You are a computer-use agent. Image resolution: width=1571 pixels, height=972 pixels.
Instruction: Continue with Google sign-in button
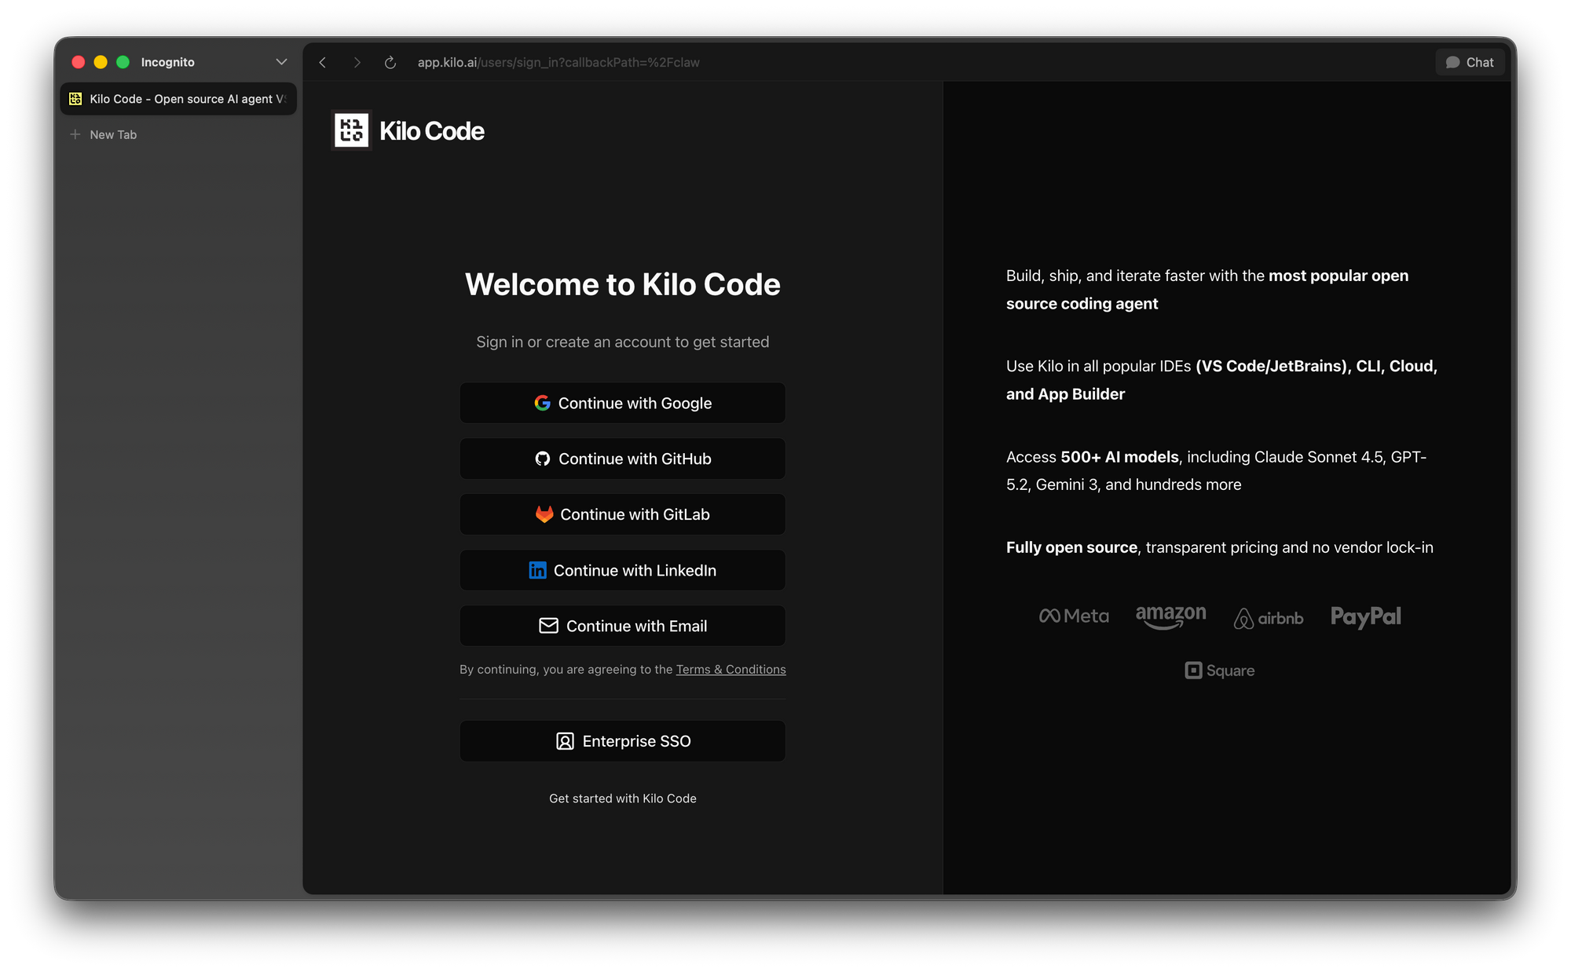coord(622,403)
